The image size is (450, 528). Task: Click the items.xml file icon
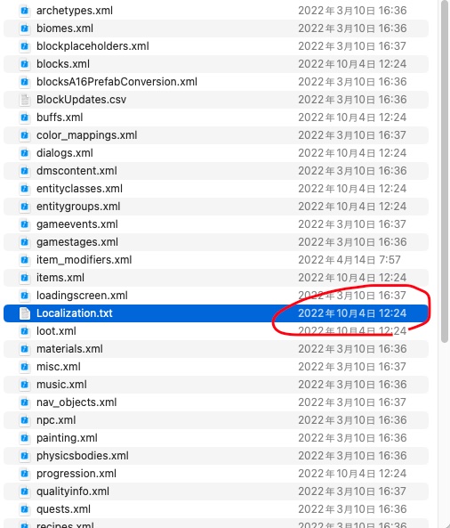point(25,278)
